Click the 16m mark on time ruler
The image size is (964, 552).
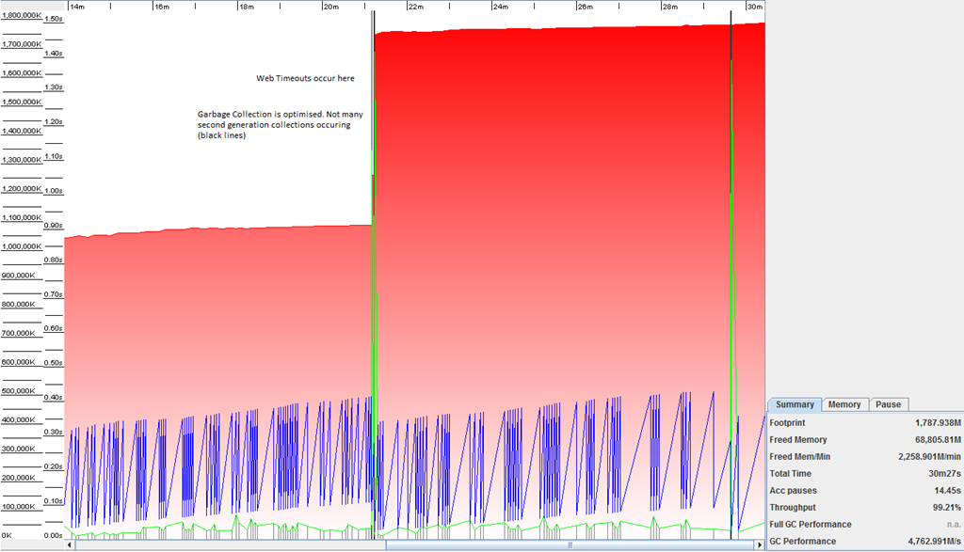click(x=162, y=7)
